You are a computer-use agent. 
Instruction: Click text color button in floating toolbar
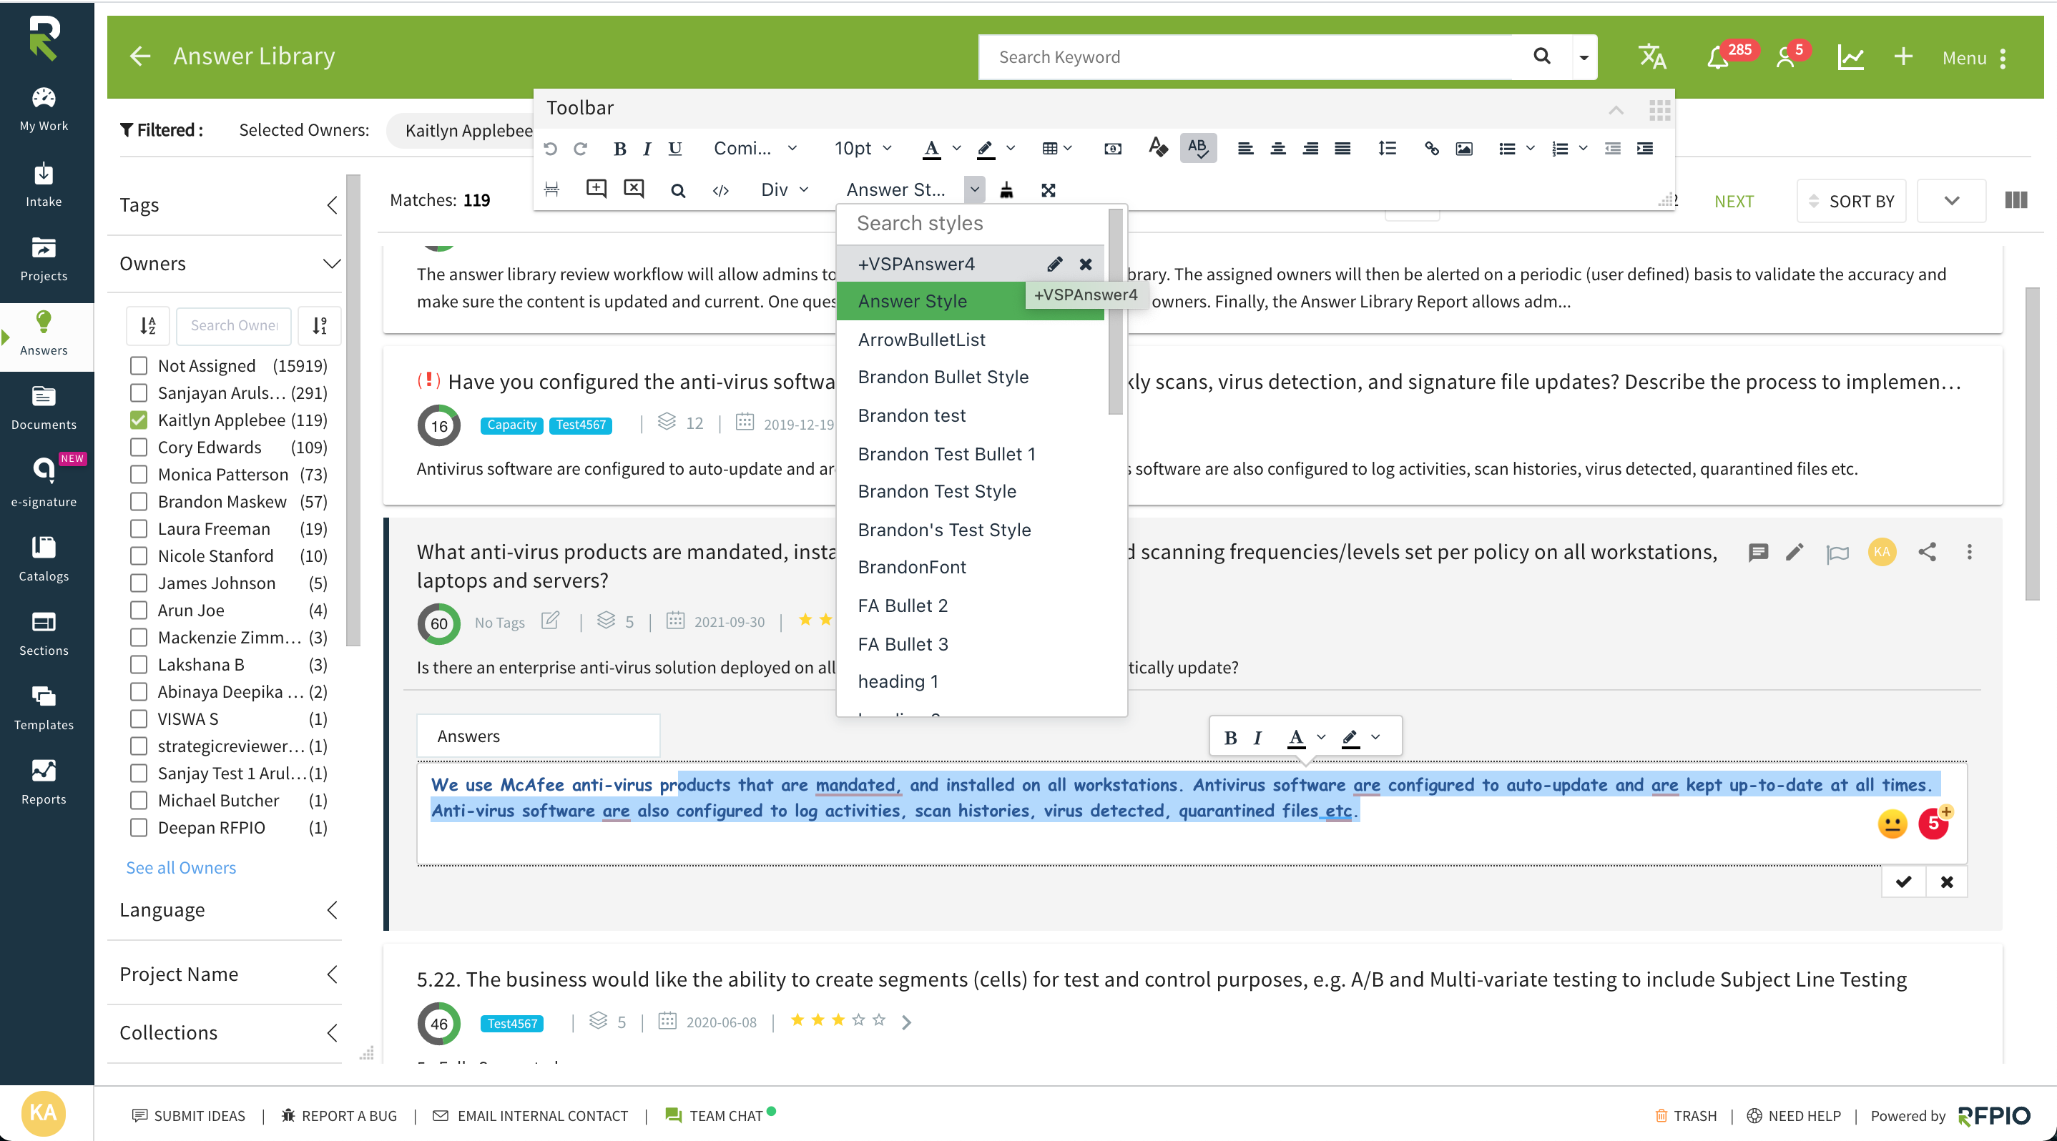(1296, 737)
